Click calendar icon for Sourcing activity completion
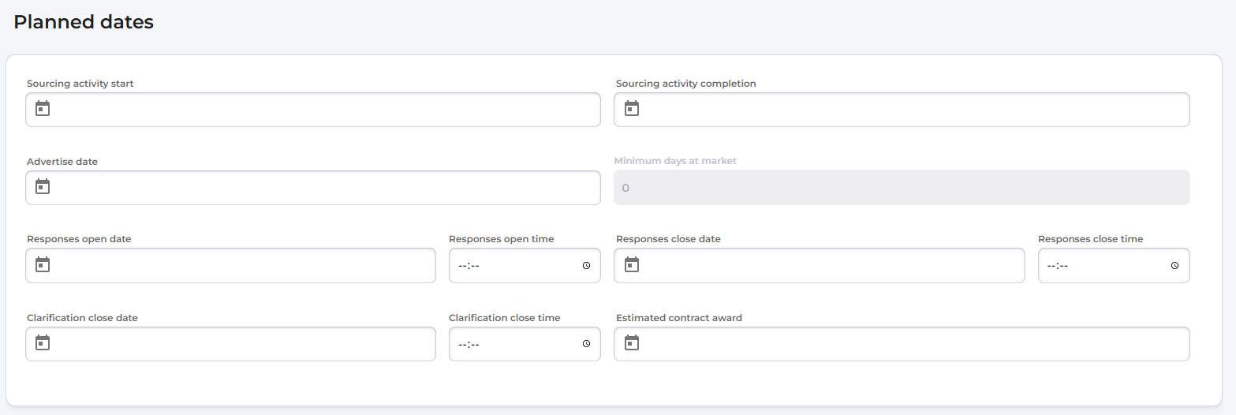Image resolution: width=1236 pixels, height=415 pixels. coord(632,109)
